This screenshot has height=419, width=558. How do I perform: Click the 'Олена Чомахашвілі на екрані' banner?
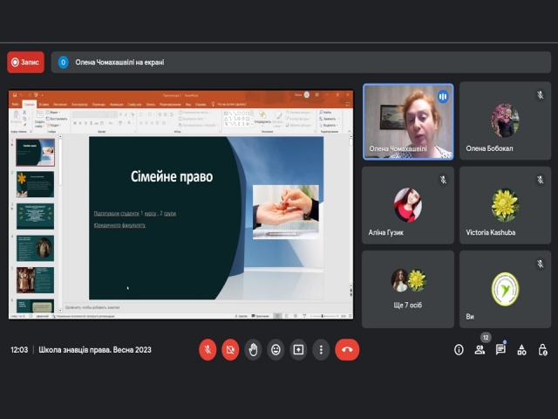pos(301,62)
